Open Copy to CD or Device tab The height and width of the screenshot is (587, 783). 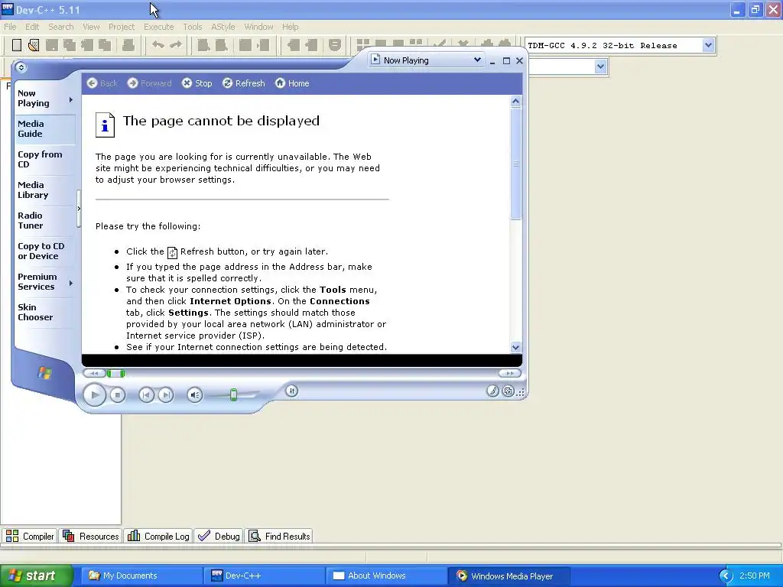click(45, 251)
